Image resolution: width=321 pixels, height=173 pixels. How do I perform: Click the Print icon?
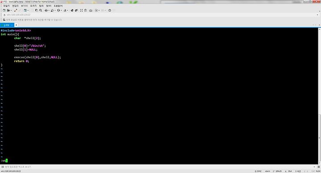(x=46, y=10)
